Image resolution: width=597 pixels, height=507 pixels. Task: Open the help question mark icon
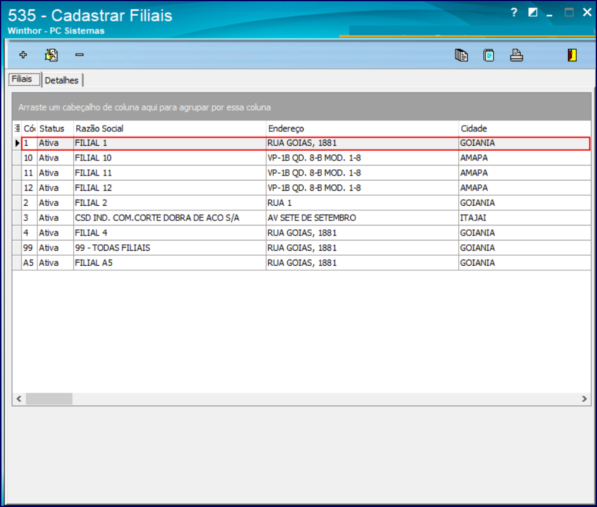[514, 13]
